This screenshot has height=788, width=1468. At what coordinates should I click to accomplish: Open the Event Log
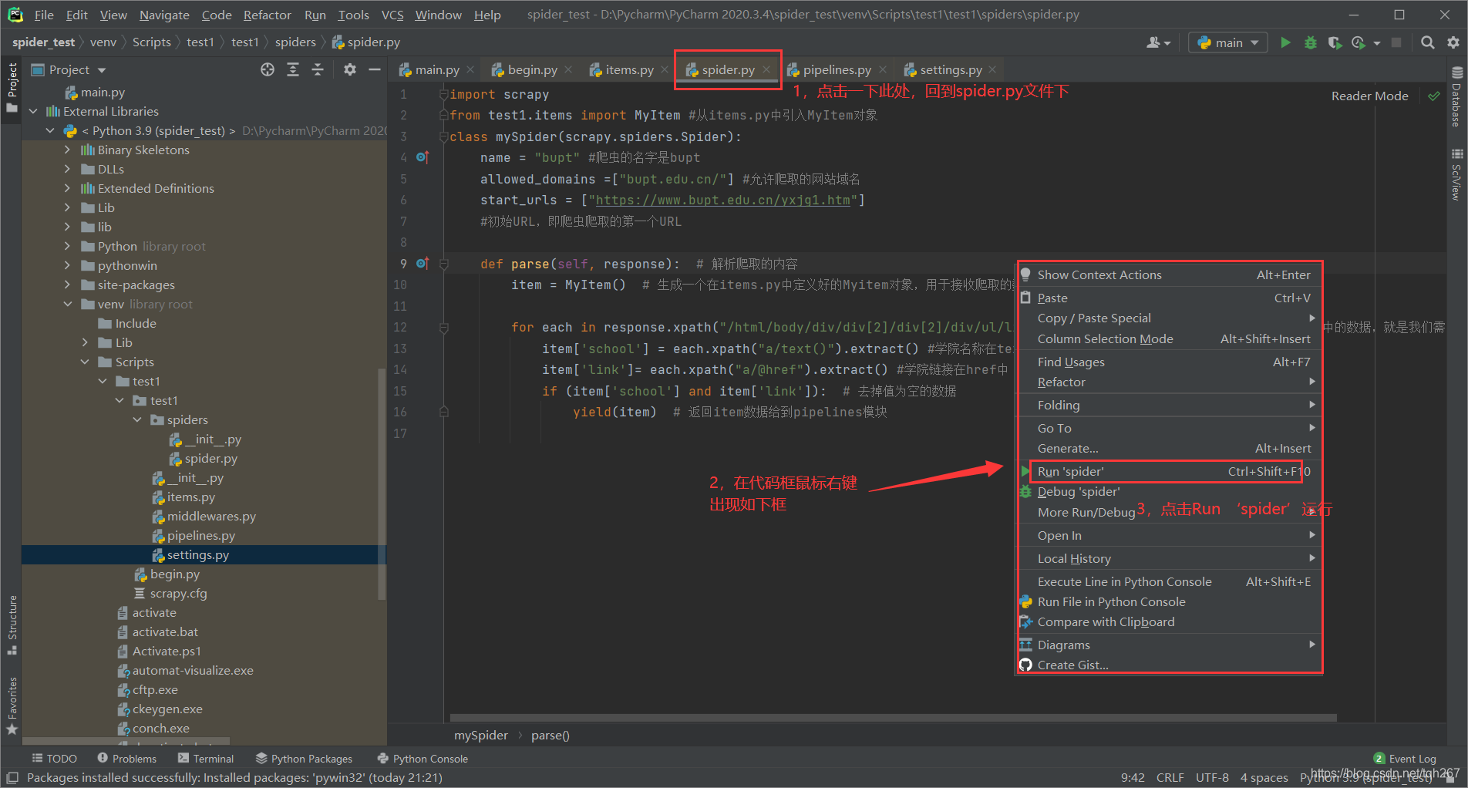point(1405,759)
